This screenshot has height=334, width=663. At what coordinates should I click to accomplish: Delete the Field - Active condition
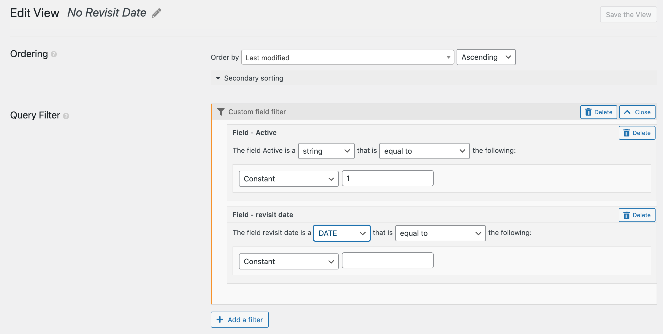pyautogui.click(x=637, y=133)
